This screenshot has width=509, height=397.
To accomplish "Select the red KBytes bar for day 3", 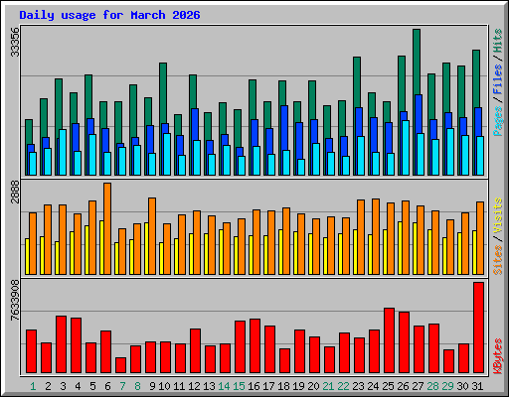I will click(x=61, y=344).
